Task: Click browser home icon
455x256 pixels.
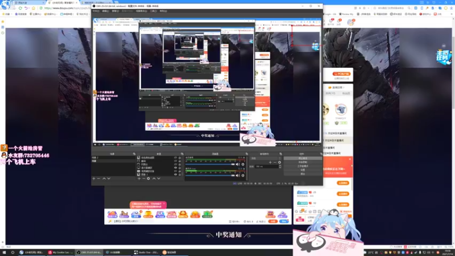Action: point(34,8)
